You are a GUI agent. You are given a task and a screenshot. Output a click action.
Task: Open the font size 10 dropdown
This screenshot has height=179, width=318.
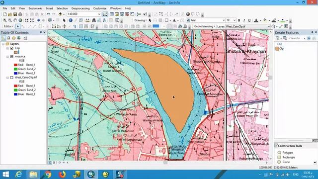235,20
